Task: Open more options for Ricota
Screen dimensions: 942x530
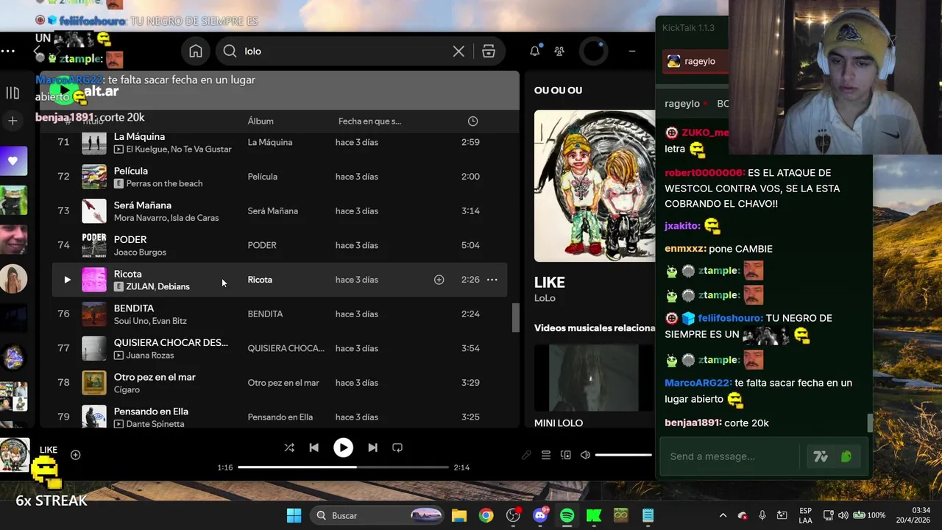Action: click(x=492, y=280)
